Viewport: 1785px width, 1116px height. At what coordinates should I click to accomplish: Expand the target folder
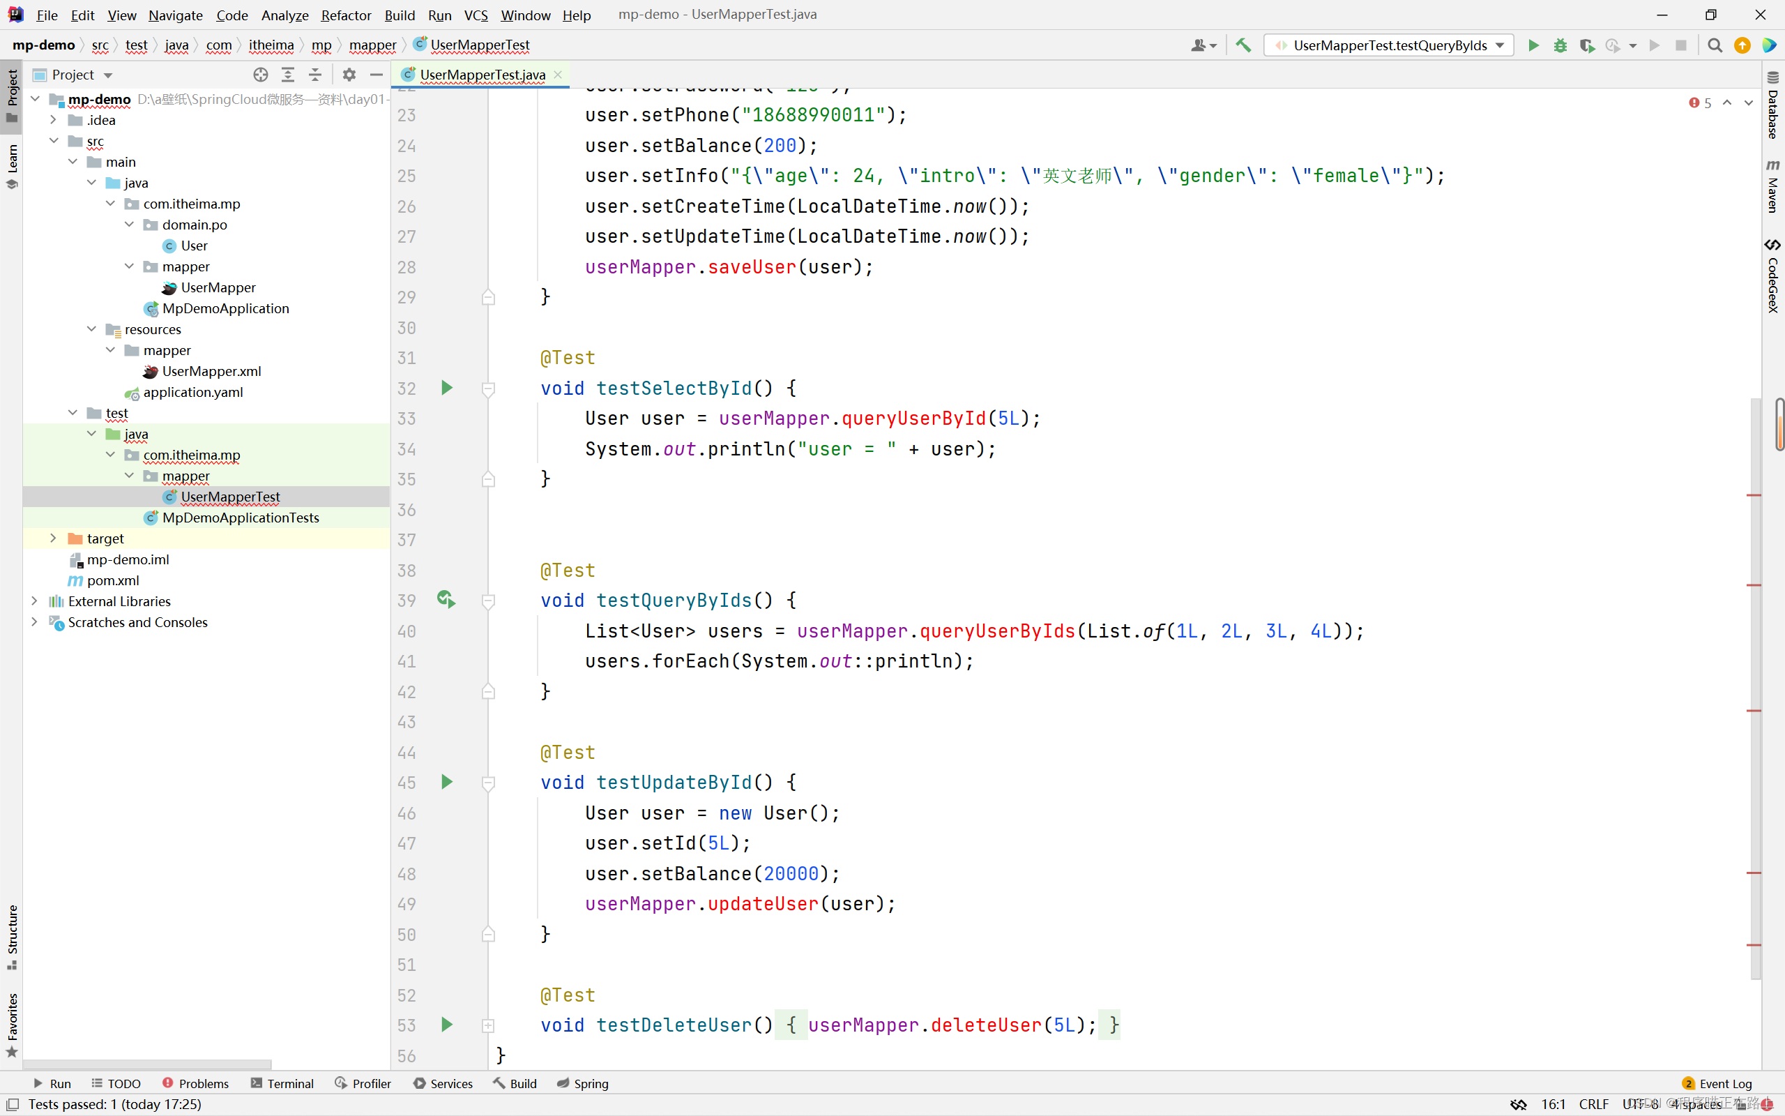click(x=53, y=538)
